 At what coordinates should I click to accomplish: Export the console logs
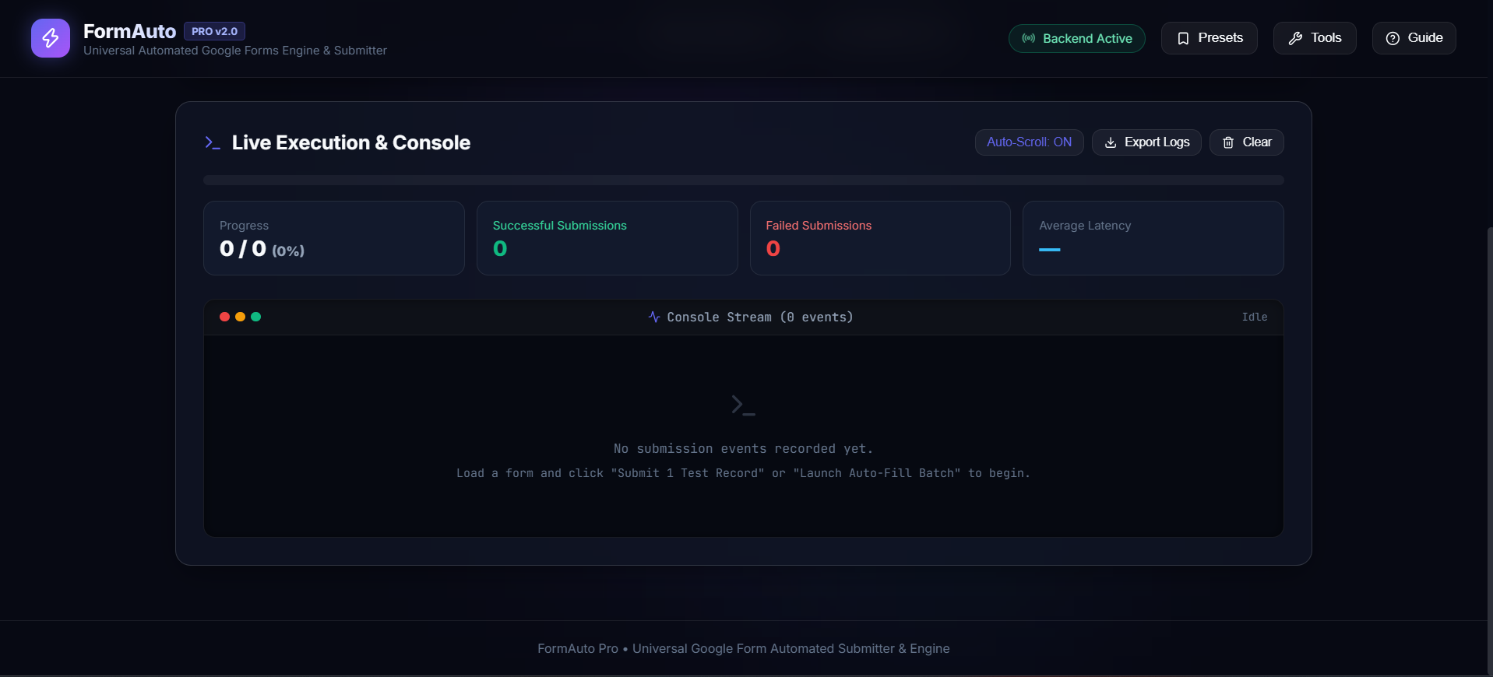1146,142
